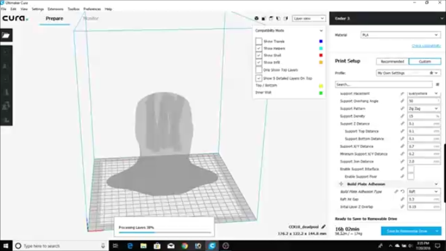The width and height of the screenshot is (446, 251).
Task: Uncheck Show Shell checkbox
Action: coord(259,55)
